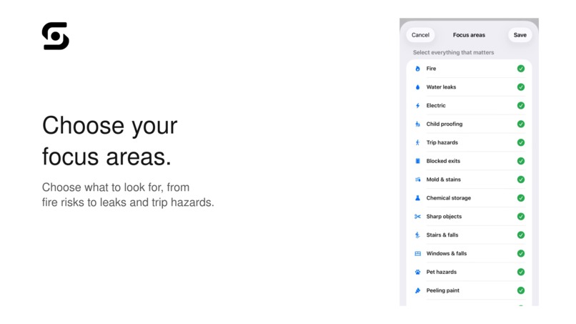Click the Mold & stains icon
Image resolution: width=576 pixels, height=324 pixels.
(x=417, y=180)
